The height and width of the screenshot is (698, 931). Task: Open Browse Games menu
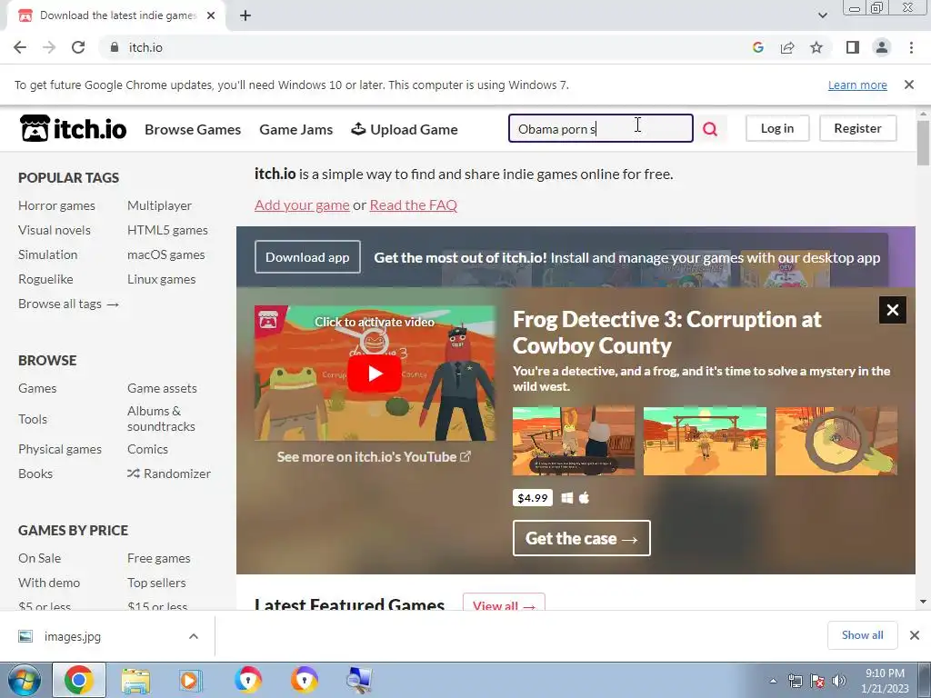(x=193, y=129)
